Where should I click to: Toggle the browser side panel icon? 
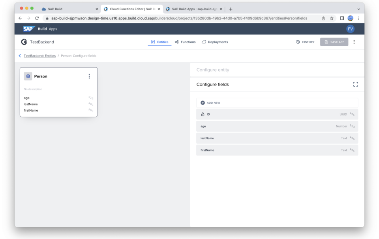tap(342, 18)
